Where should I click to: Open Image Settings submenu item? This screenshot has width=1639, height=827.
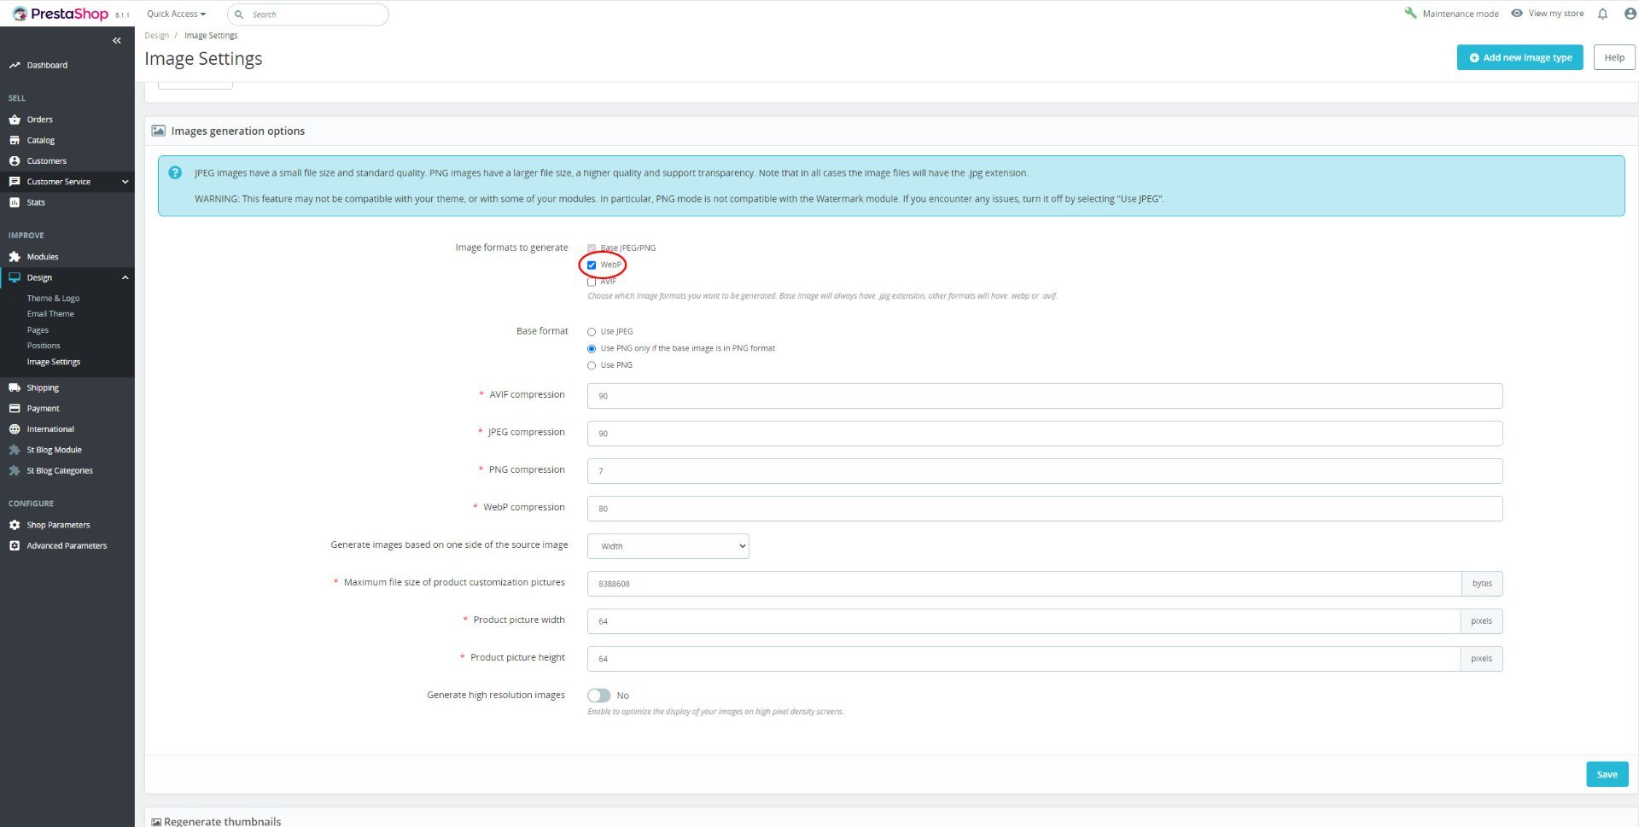[x=54, y=362]
